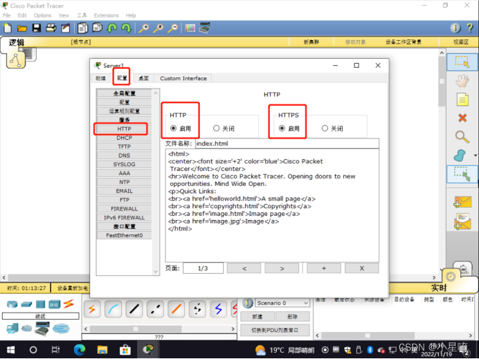Reset zoom with the middle magnifier icon

[x=159, y=28]
